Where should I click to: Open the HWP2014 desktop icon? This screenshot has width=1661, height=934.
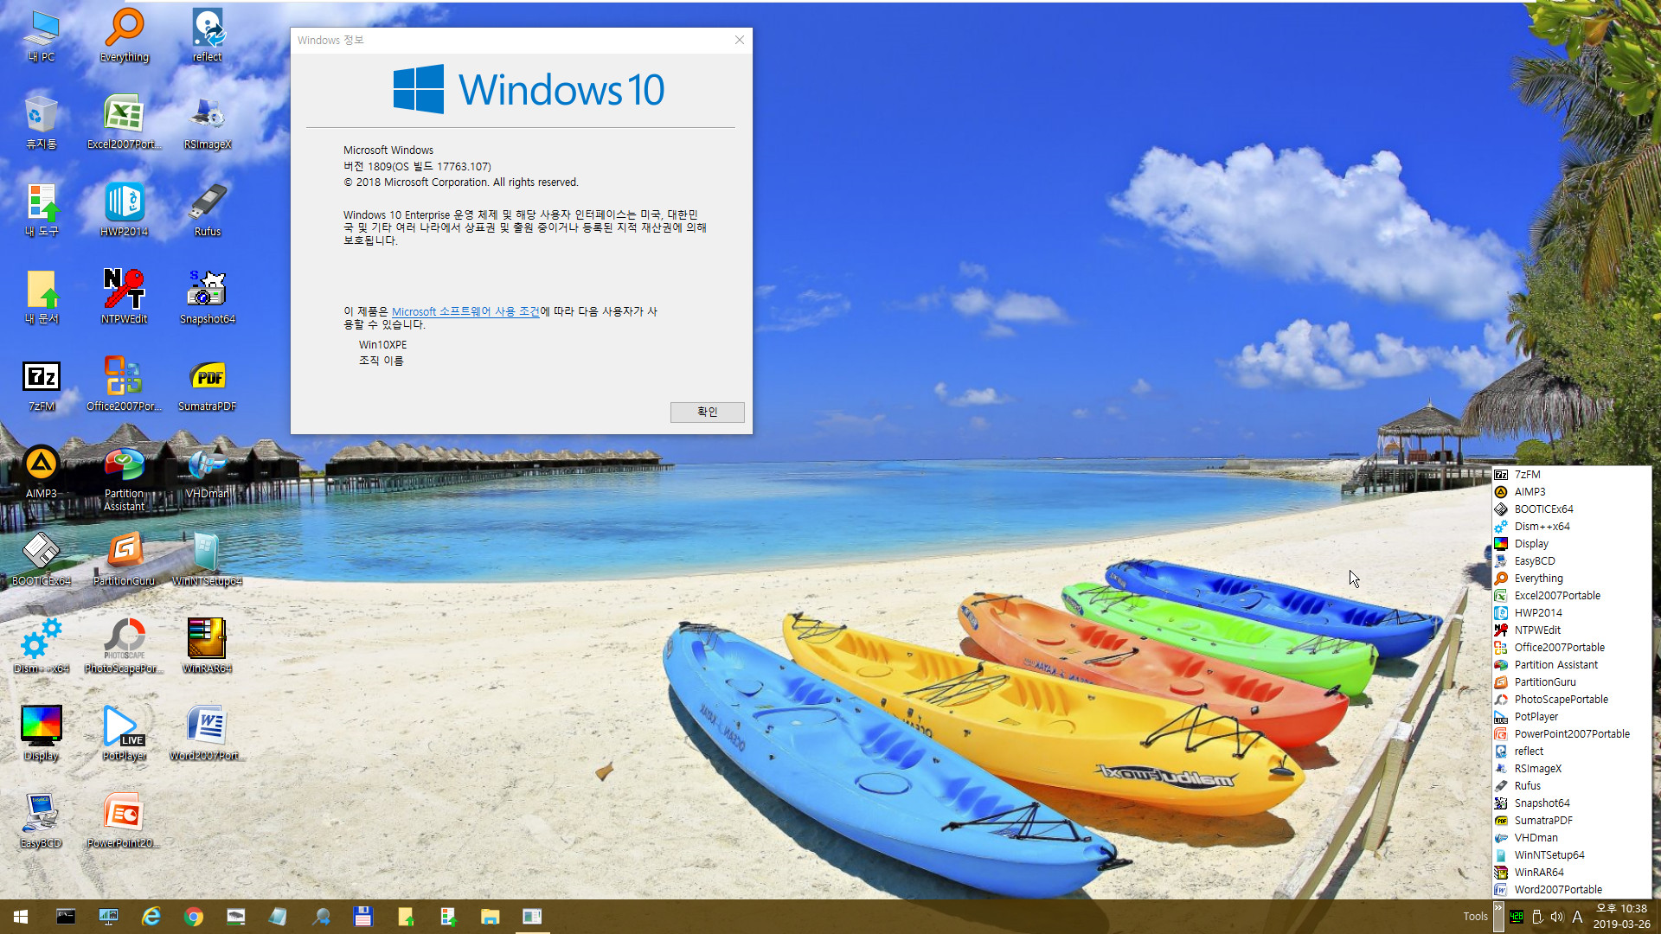point(124,210)
